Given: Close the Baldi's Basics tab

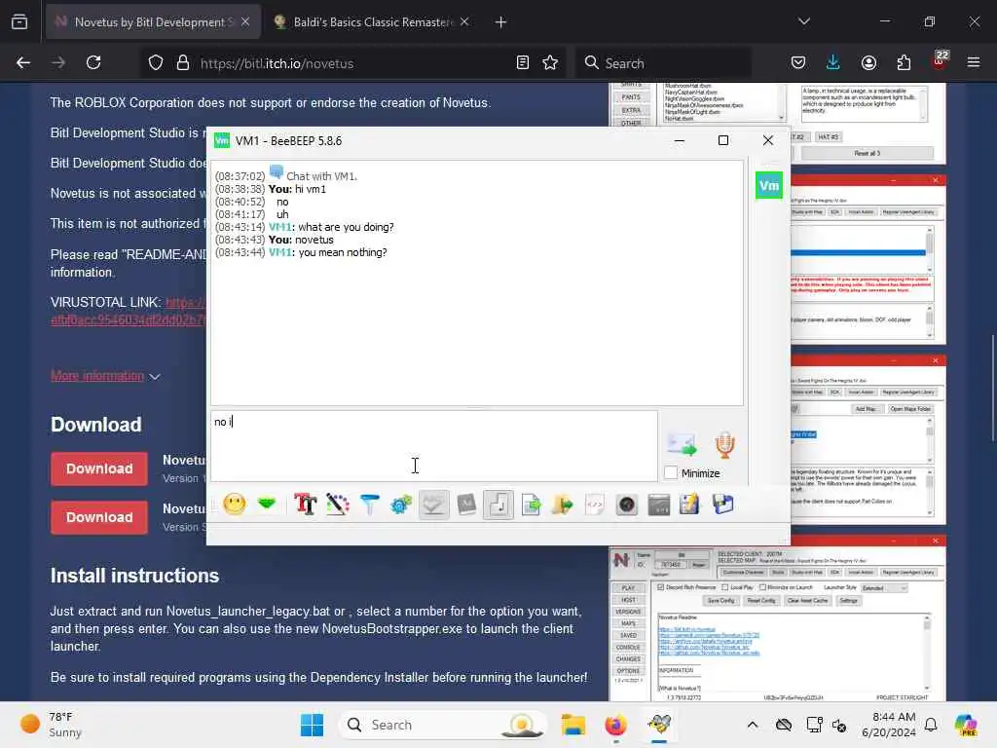Looking at the screenshot, I should [464, 22].
